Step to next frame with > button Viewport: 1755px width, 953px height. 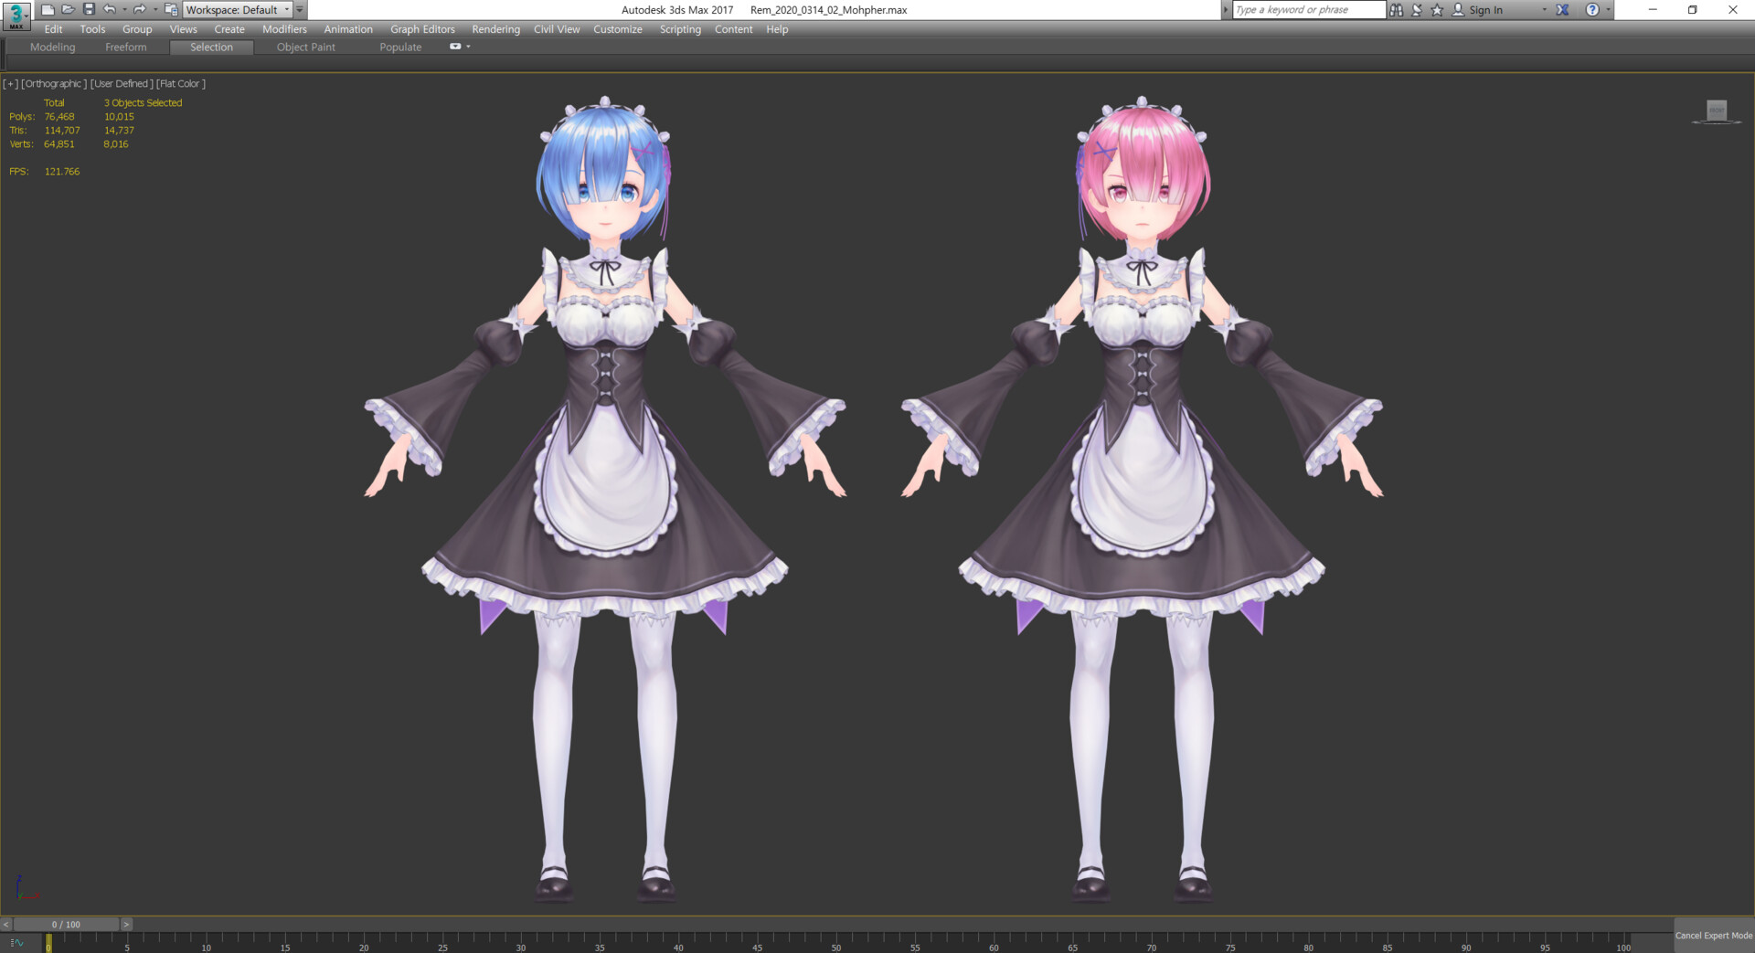(126, 925)
